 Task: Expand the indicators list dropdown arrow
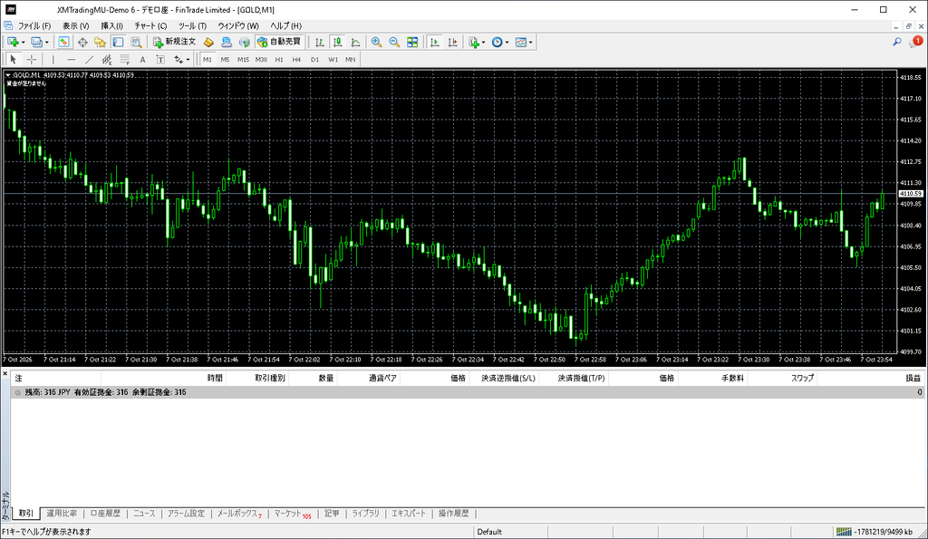[x=484, y=43]
